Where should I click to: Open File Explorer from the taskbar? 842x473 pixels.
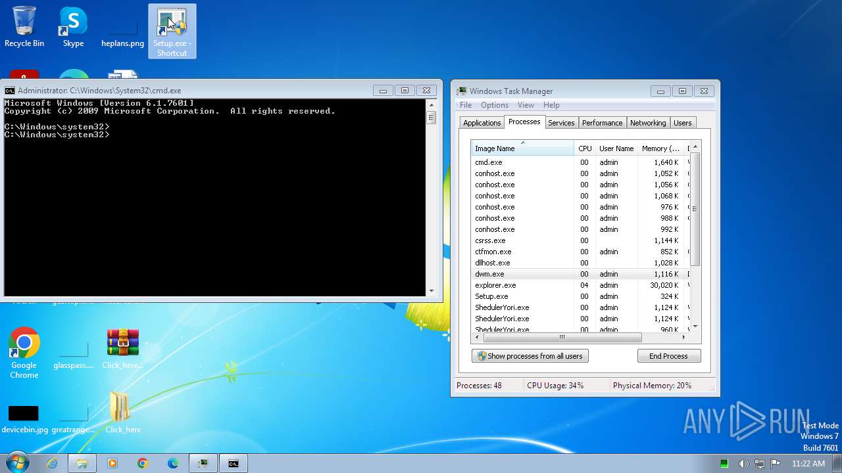82,463
